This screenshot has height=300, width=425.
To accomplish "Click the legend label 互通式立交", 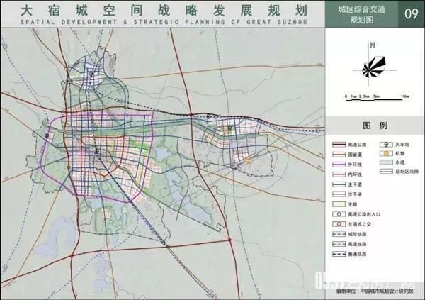I will [360, 224].
